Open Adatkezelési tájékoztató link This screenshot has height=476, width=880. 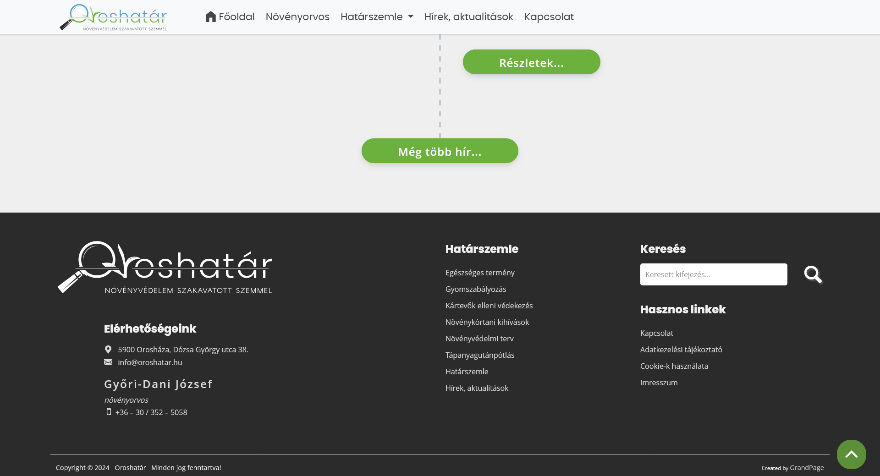(x=681, y=350)
